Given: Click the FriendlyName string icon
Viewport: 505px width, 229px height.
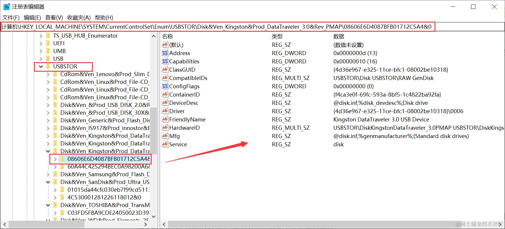Looking at the screenshot, I should (165, 119).
